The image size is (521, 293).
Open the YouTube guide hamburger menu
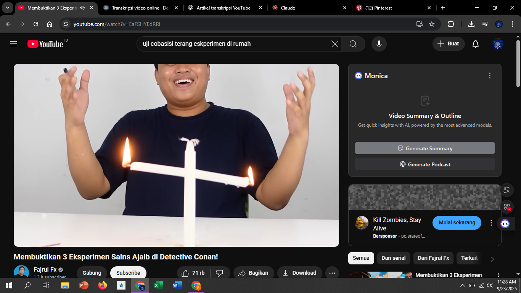click(x=14, y=43)
